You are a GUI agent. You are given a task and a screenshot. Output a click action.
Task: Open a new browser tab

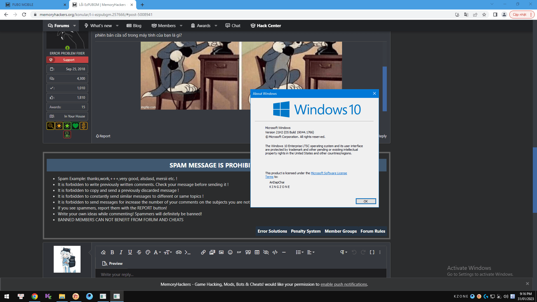pyautogui.click(x=142, y=5)
